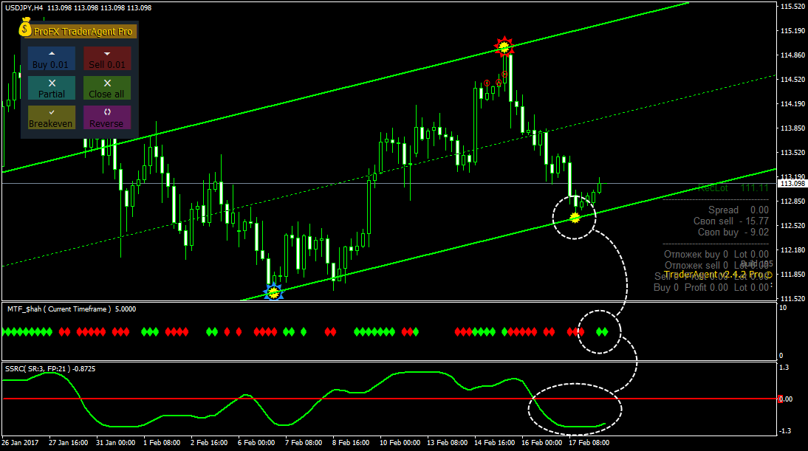Click the money bag icon on ProFX panel

(x=25, y=28)
